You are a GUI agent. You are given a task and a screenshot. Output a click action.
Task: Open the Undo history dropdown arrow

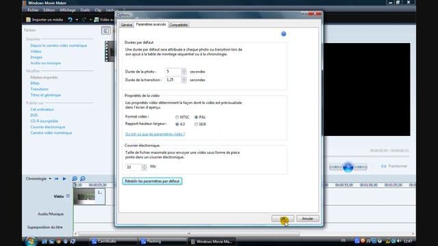point(77,20)
